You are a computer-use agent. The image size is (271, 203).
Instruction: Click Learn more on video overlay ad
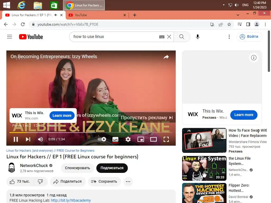(x=62, y=116)
